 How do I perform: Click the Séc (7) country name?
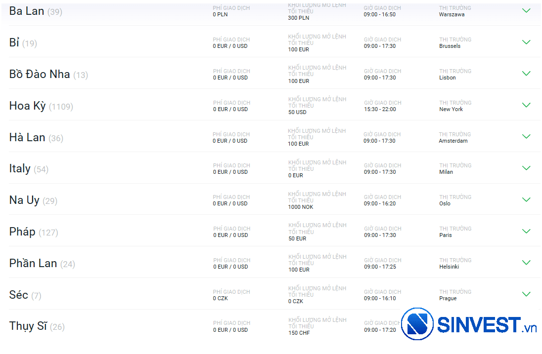[x=25, y=295]
